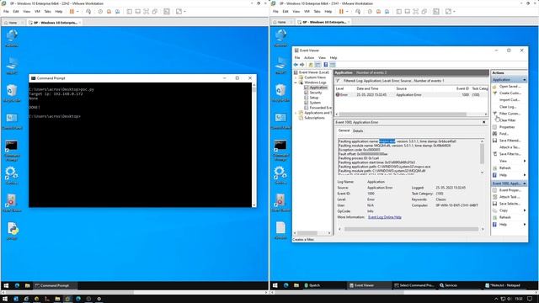The height and width of the screenshot is (303, 539).
Task: Click Save Filter to Custom View action
Action: coord(510,154)
